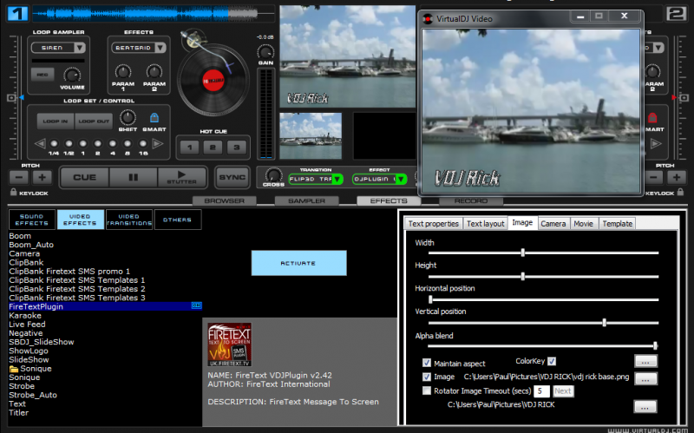The image size is (694, 433).
Task: Switch to the Camera tab
Action: pyautogui.click(x=553, y=224)
